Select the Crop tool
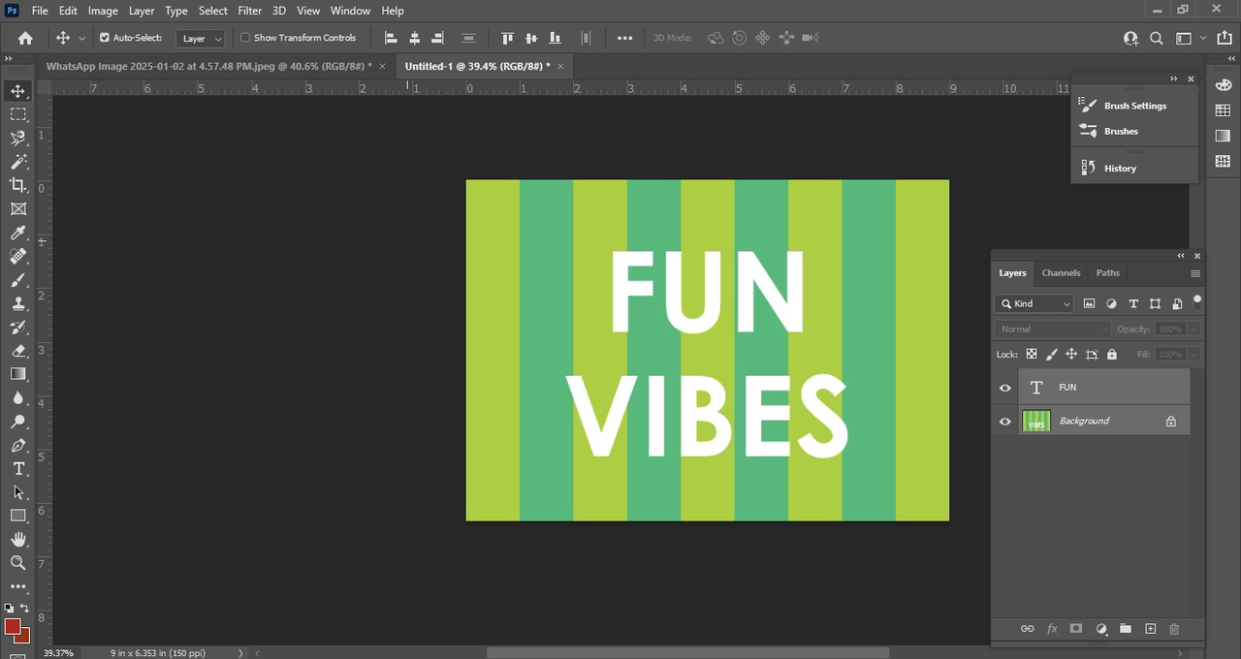 (x=18, y=185)
